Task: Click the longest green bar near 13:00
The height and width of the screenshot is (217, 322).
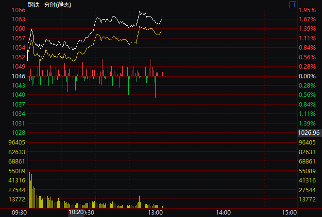Action: (156, 87)
